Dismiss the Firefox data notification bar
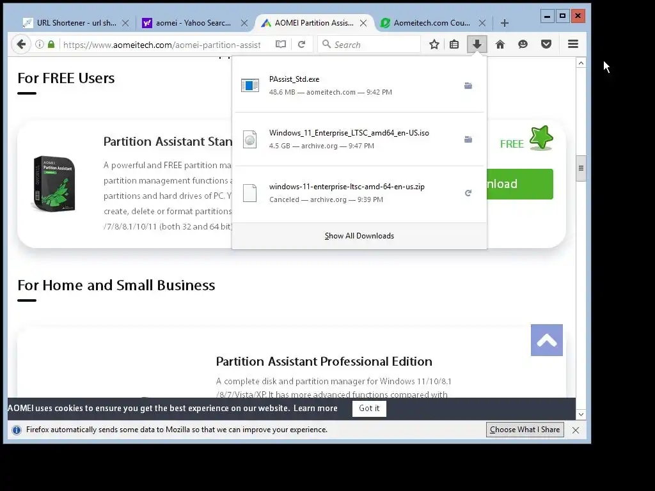The width and height of the screenshot is (655, 491). 576,430
